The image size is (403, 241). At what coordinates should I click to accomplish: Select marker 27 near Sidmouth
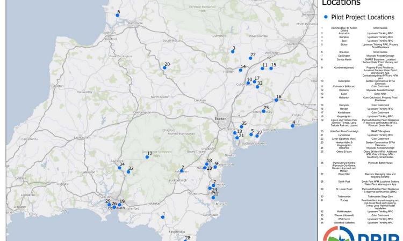pos(257,136)
